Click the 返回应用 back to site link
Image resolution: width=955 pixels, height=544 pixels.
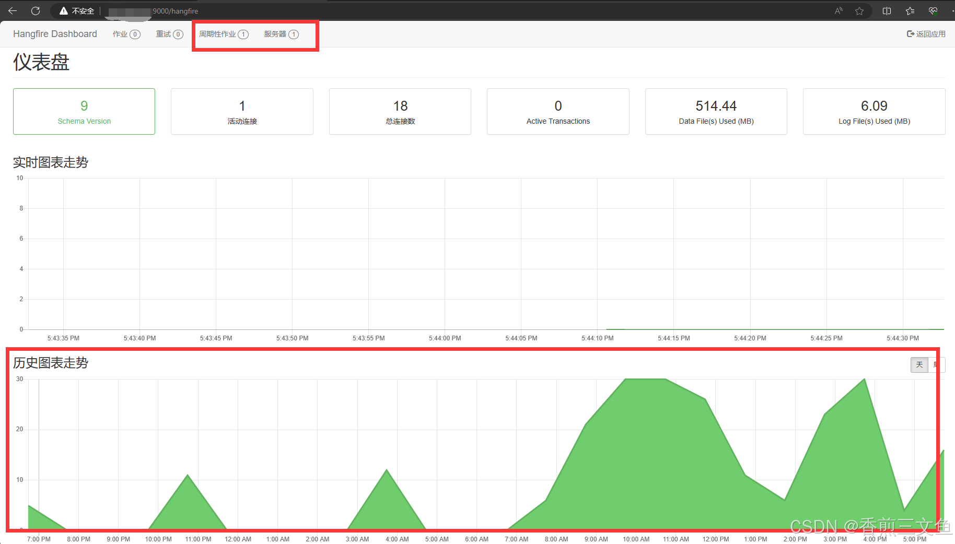[926, 34]
